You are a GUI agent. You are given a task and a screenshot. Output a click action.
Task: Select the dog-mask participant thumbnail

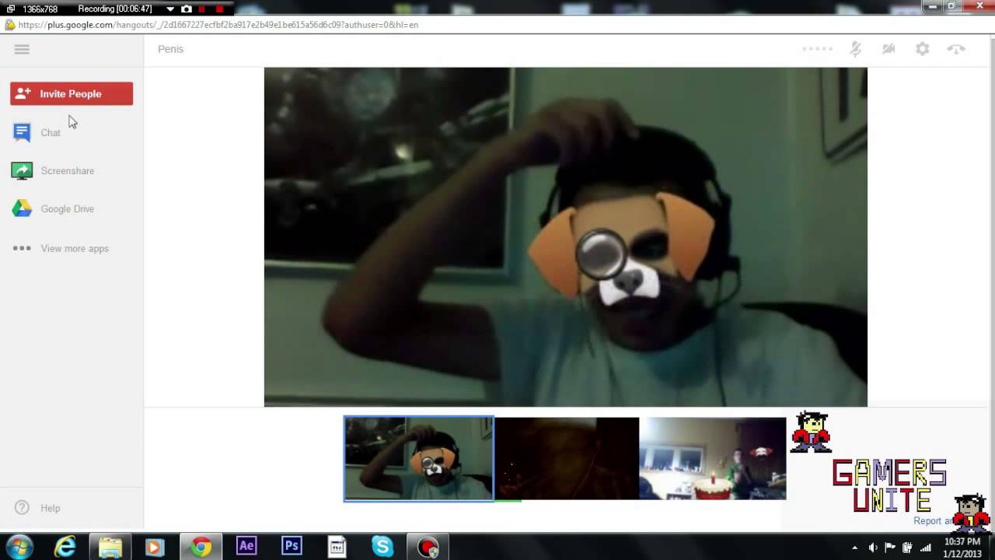(x=418, y=459)
